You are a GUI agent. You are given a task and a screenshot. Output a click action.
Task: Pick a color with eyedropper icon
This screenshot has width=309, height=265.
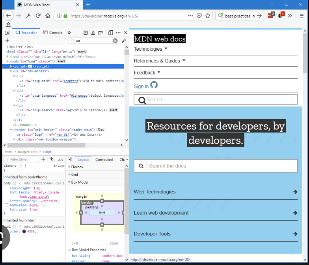tap(124, 41)
